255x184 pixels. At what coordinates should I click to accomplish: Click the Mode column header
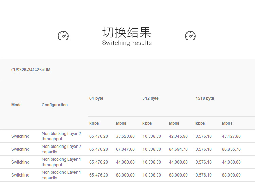(x=16, y=105)
